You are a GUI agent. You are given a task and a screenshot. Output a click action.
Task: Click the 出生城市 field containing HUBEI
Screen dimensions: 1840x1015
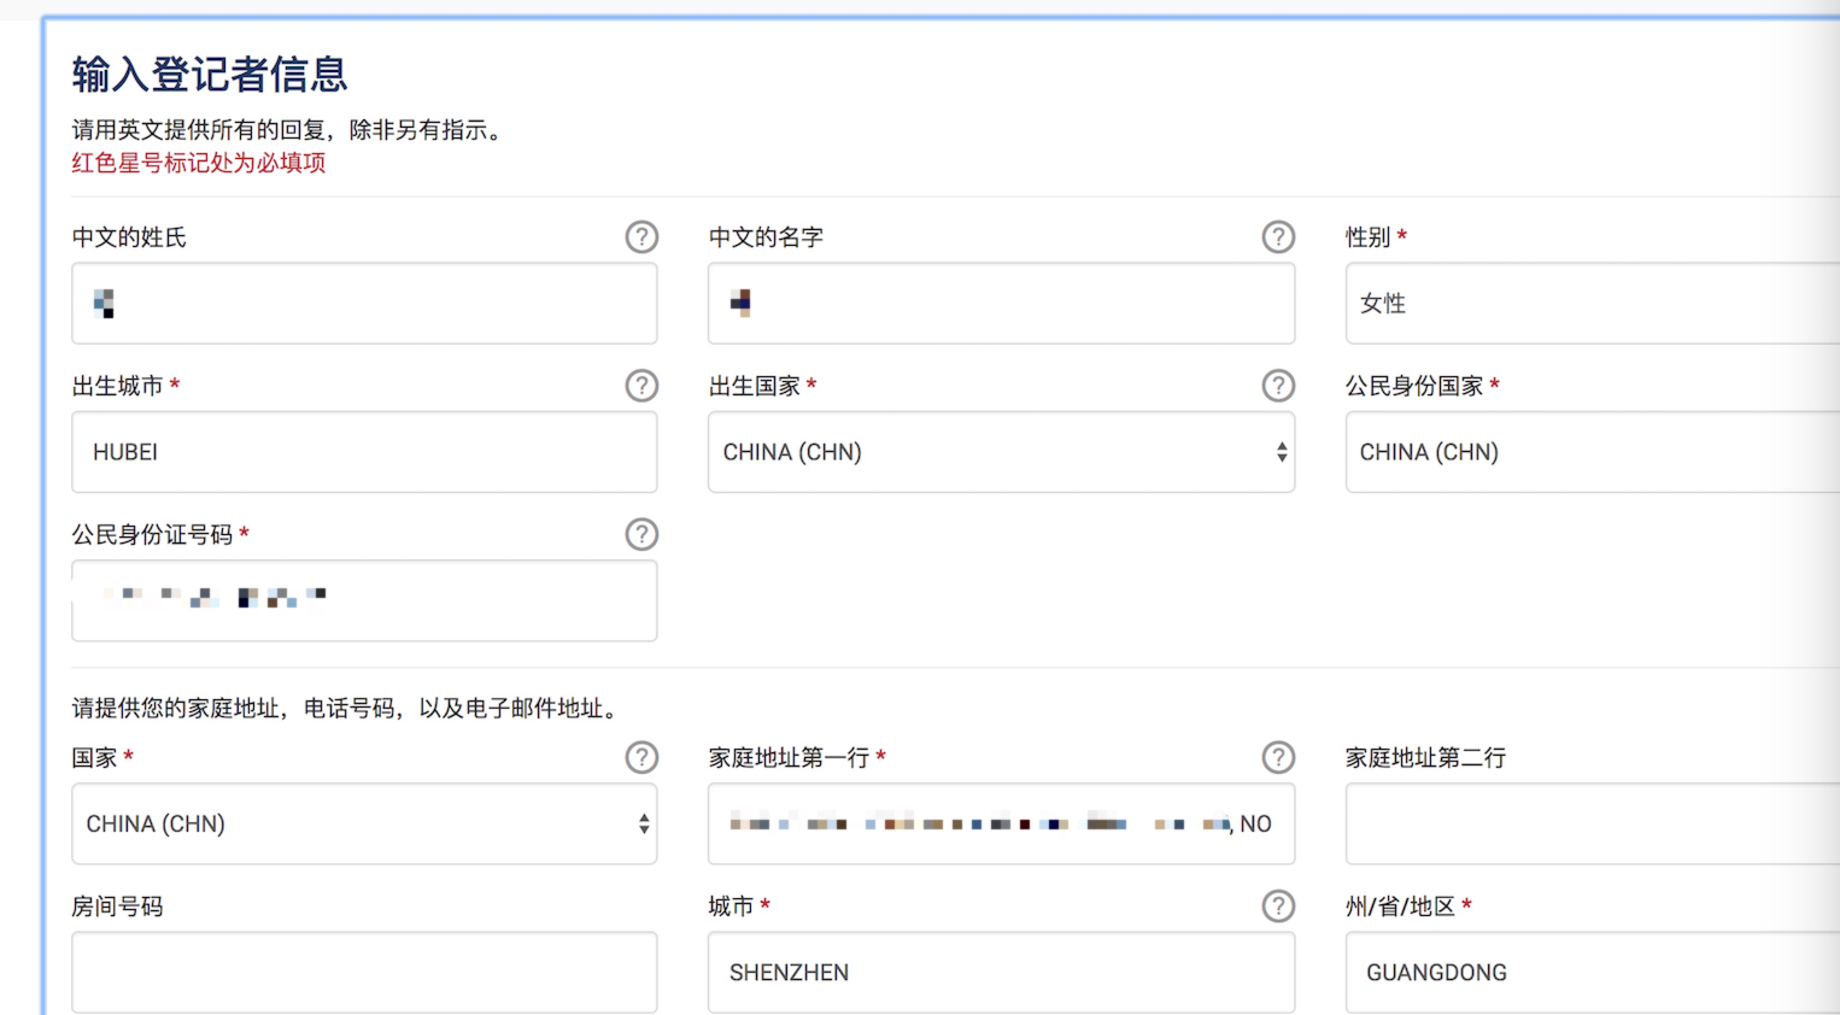(364, 451)
